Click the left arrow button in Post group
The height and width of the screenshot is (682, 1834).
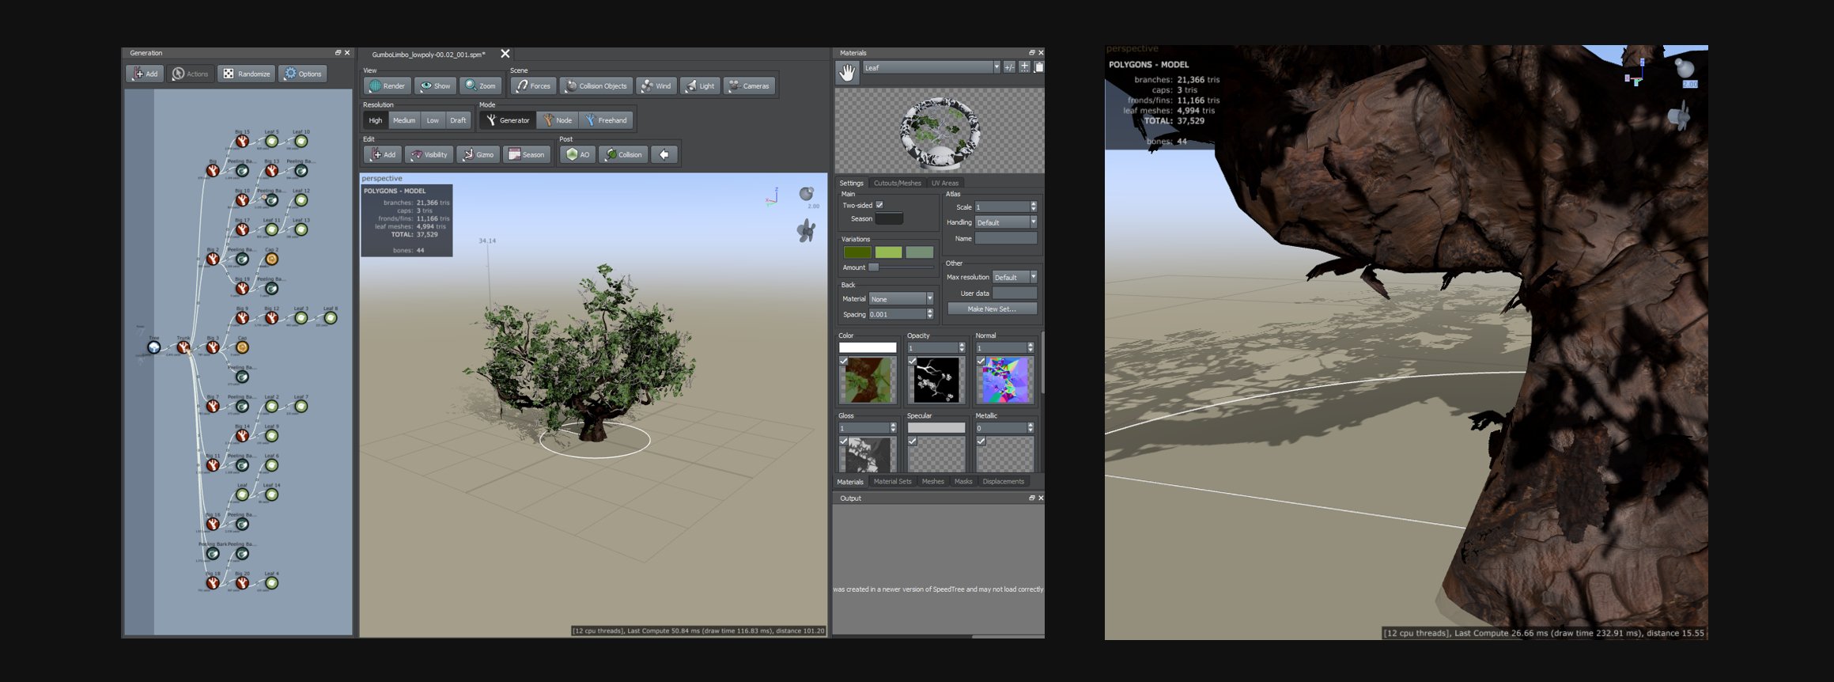(x=664, y=154)
